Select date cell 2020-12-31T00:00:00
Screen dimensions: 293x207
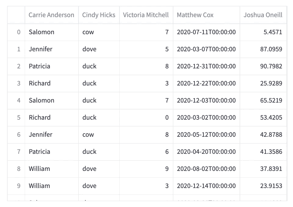coord(207,66)
